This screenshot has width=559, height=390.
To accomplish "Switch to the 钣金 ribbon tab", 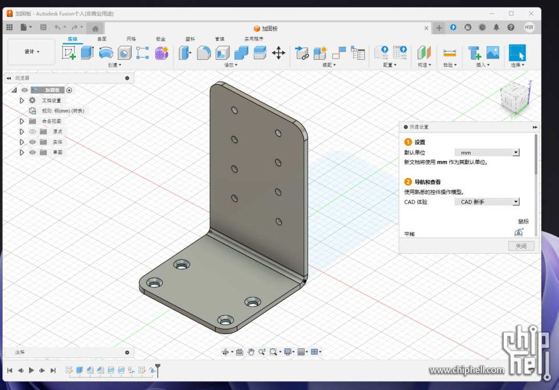I will point(161,39).
